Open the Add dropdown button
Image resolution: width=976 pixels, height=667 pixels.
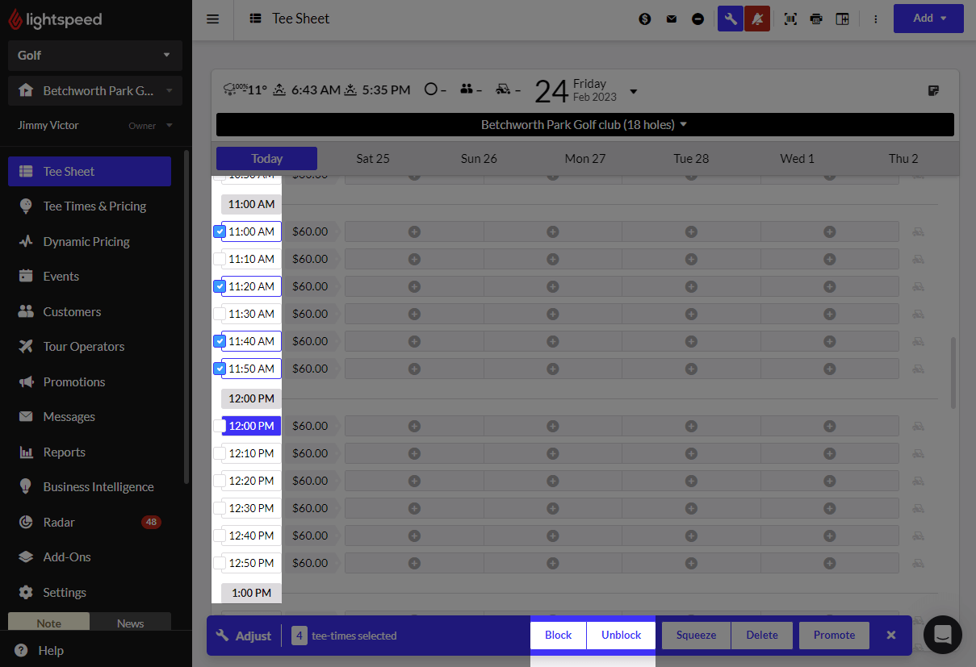[928, 19]
